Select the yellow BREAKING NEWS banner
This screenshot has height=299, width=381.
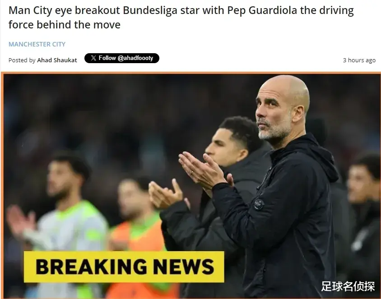point(124,267)
